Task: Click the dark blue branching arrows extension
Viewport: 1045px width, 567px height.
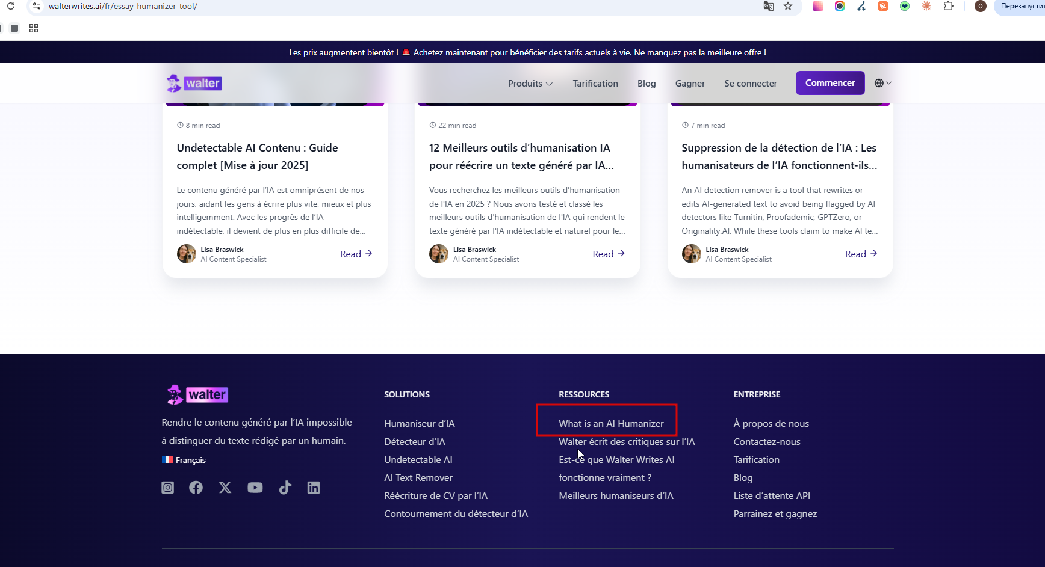Action: (x=861, y=6)
